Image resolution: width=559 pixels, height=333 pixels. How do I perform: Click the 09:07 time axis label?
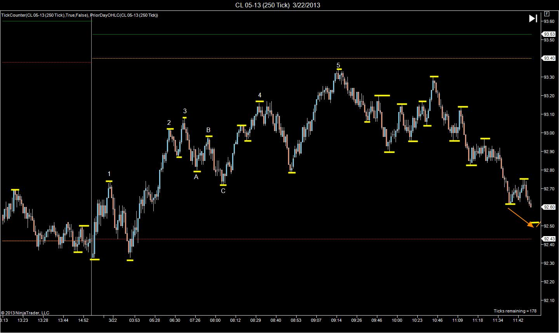(316, 320)
